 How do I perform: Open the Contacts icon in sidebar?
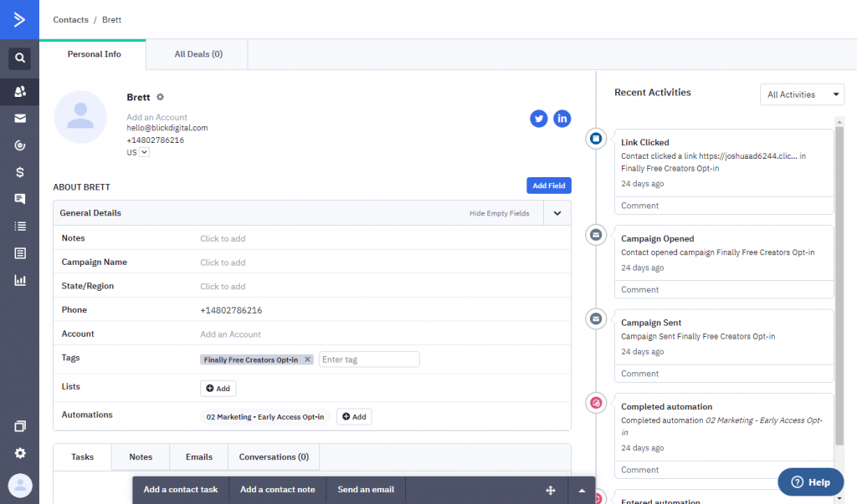coord(20,91)
